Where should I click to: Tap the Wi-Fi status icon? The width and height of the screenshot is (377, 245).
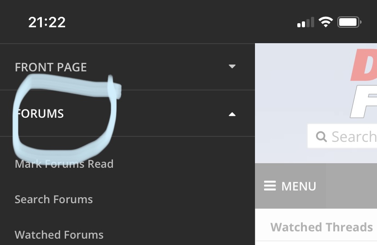pyautogui.click(x=326, y=22)
